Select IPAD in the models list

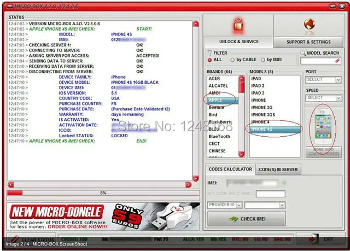256,79
